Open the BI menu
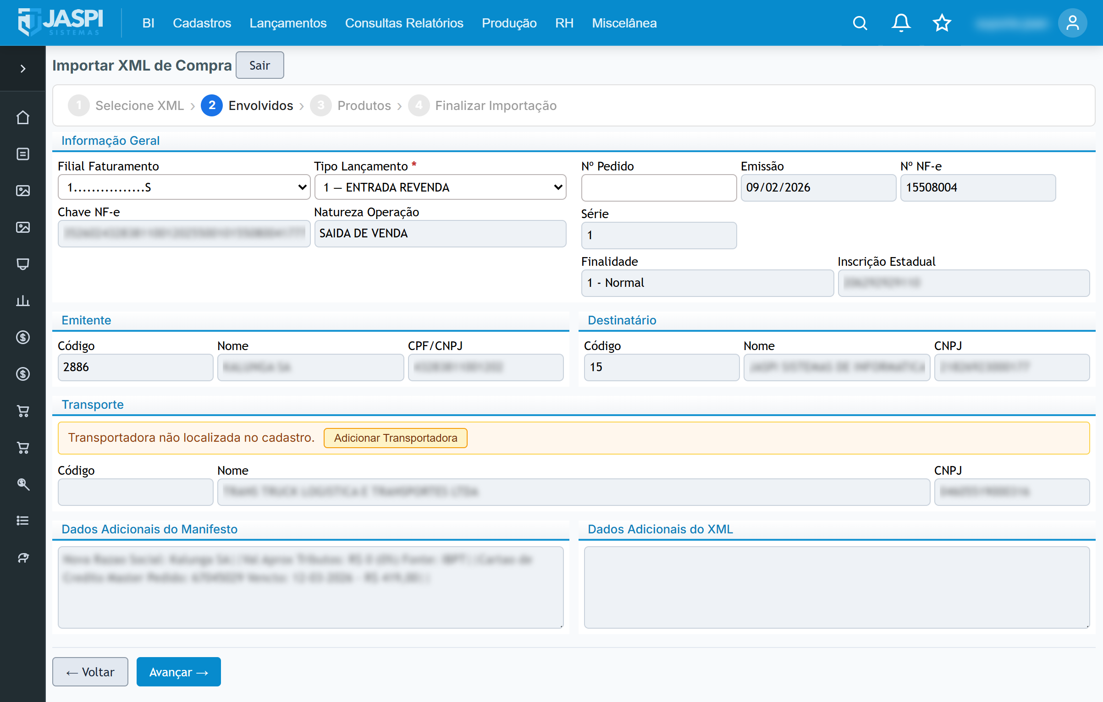The image size is (1103, 702). click(148, 23)
